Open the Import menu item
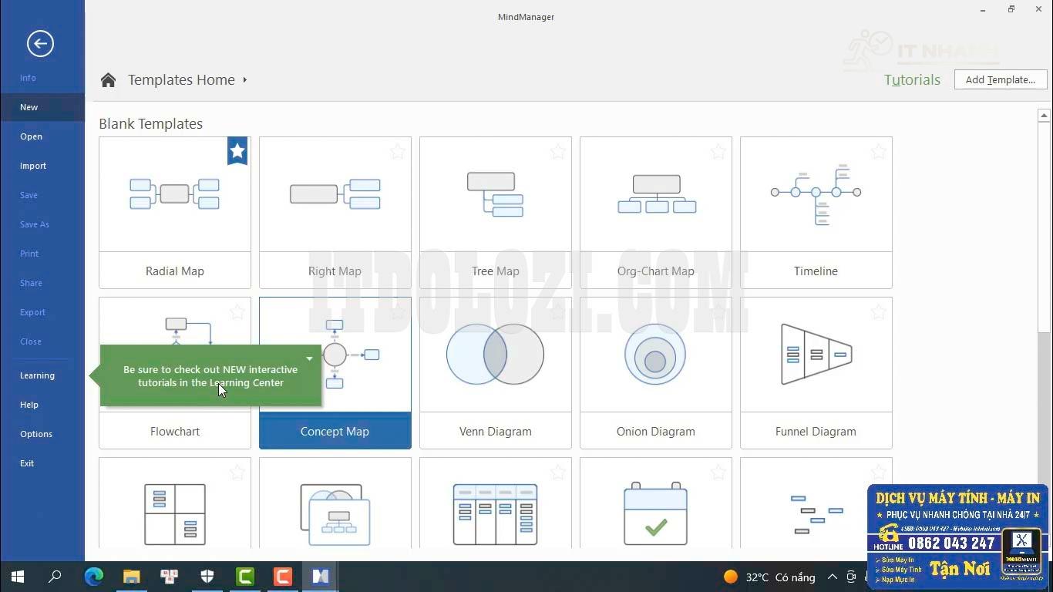The height and width of the screenshot is (592, 1053). pyautogui.click(x=33, y=166)
